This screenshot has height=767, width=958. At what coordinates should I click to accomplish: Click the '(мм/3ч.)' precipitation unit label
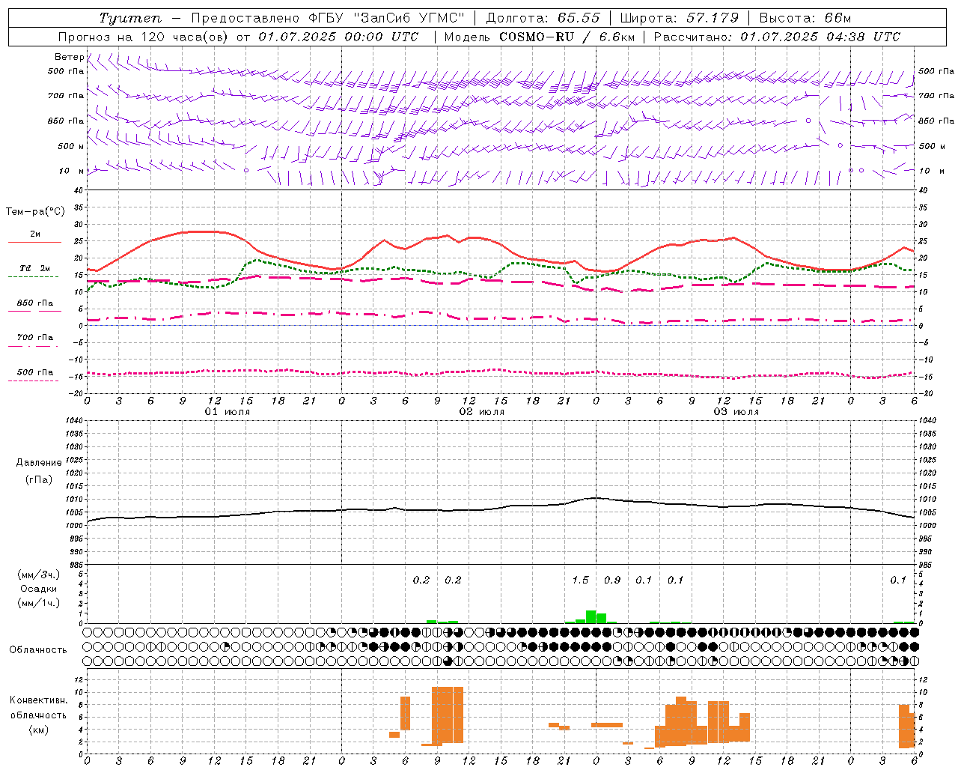click(x=39, y=575)
